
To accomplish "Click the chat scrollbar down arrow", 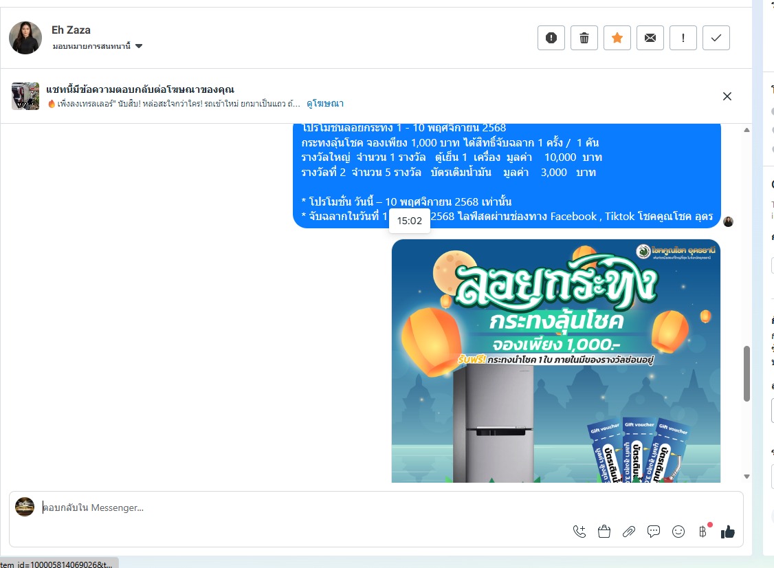I will [747, 477].
